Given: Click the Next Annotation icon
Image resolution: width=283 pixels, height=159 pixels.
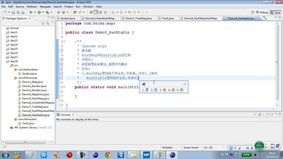Looking at the screenshot, I should pyautogui.click(x=113, y=12).
